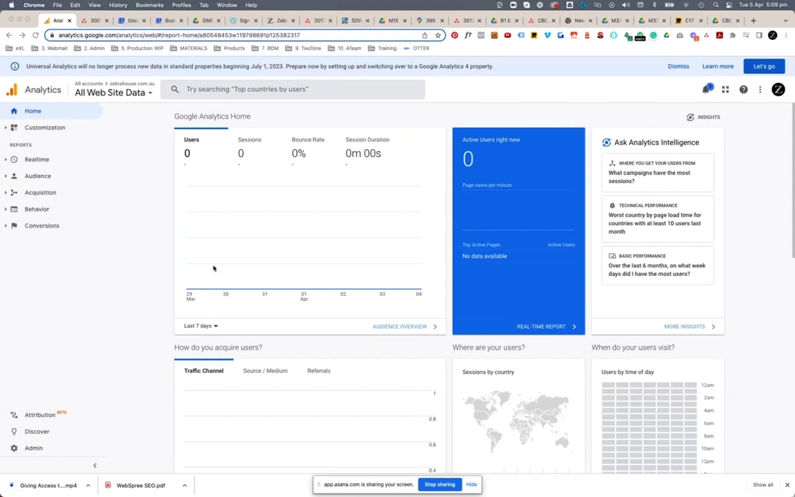This screenshot has width=795, height=497.
Task: Open the help question mark icon
Action: click(x=743, y=90)
